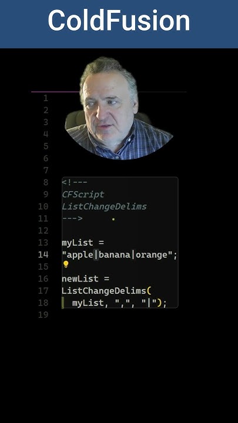
Task: Place cursor on ListChangeDelims( function call
Action: pyautogui.click(x=106, y=291)
